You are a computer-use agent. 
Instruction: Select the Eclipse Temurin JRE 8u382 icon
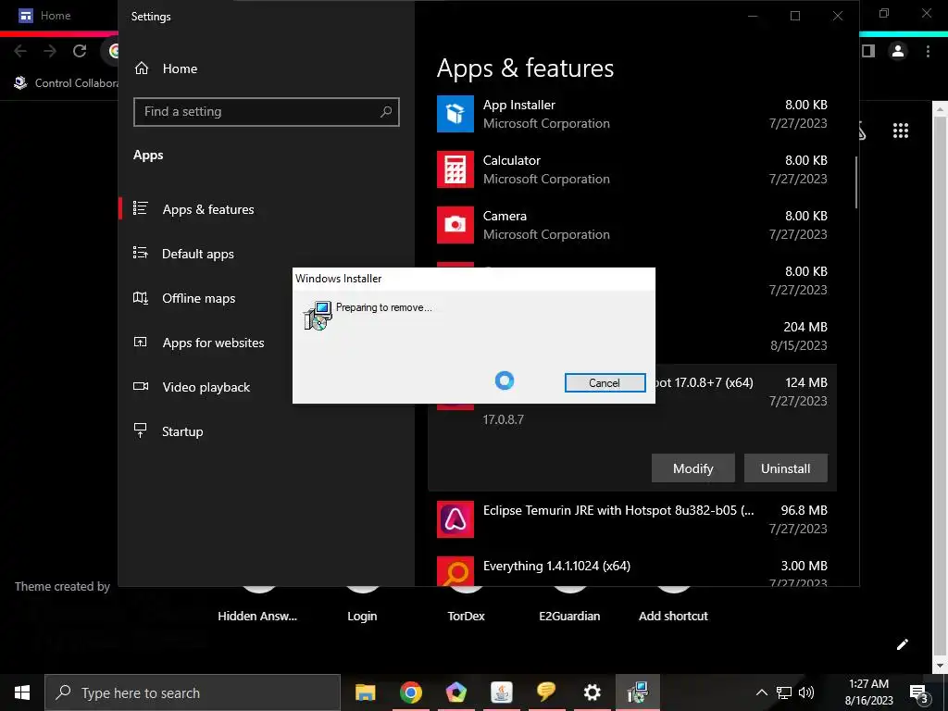coord(455,519)
